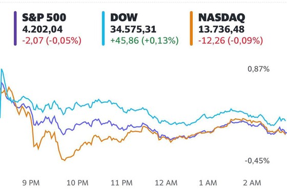Click the NASDAQ value 13.736,48
The image size is (287, 193).
221,29
